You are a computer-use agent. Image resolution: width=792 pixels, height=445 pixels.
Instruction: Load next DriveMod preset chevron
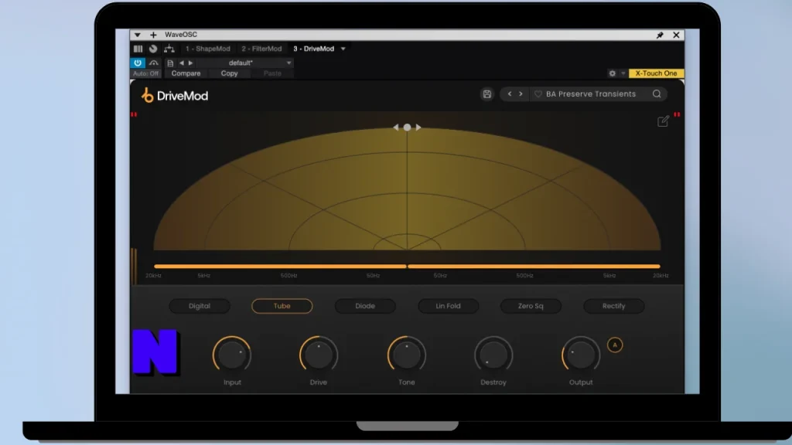(521, 94)
